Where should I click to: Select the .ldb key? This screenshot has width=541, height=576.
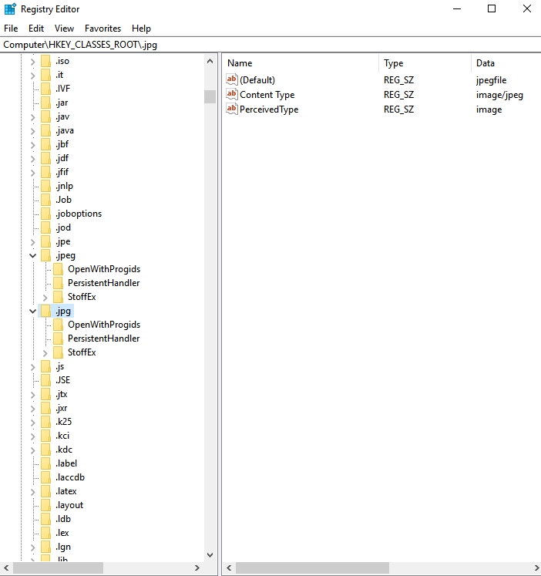63,519
